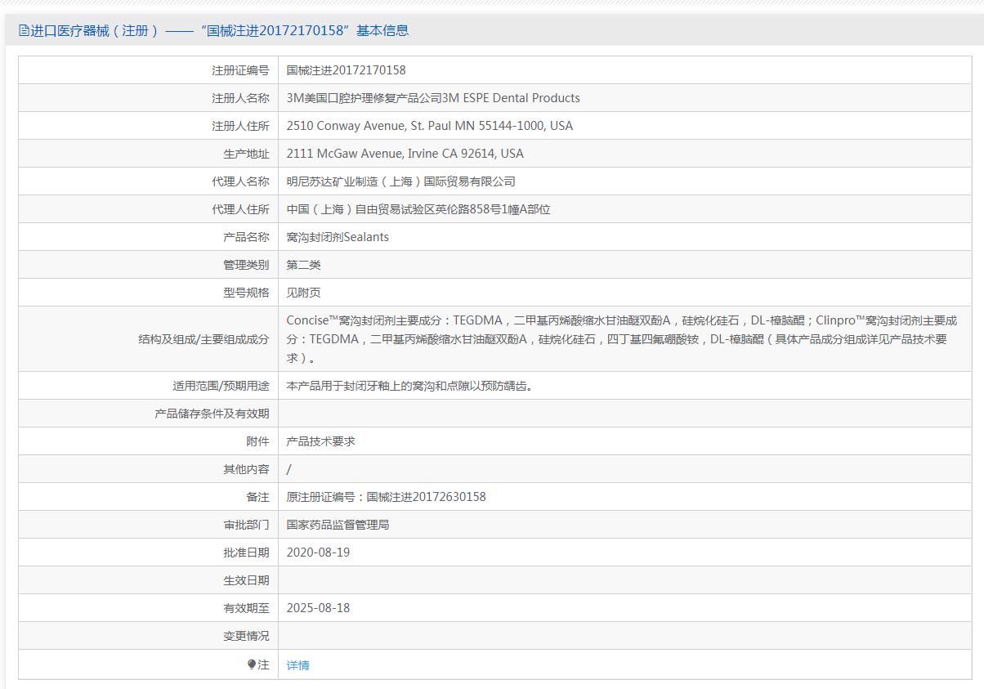The height and width of the screenshot is (689, 984).
Task: Click the 型号规格 label
Action: [246, 293]
